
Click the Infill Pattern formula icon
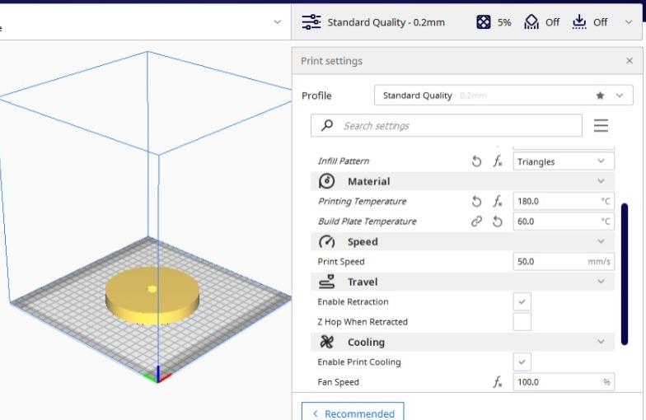click(498, 161)
